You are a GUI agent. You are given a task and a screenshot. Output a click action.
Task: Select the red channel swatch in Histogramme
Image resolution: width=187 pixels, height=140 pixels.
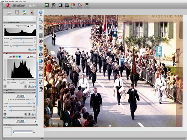14,57
